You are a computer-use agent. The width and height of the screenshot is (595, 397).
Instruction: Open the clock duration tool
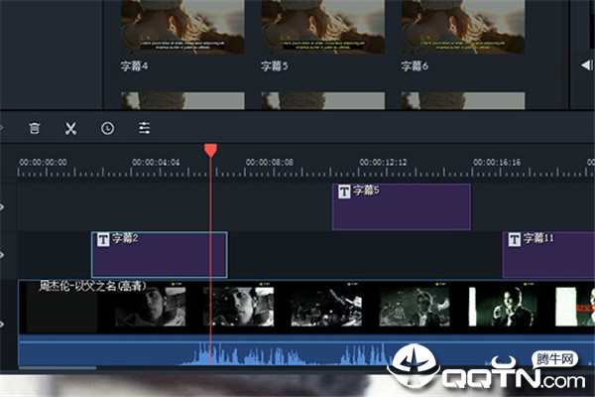107,128
